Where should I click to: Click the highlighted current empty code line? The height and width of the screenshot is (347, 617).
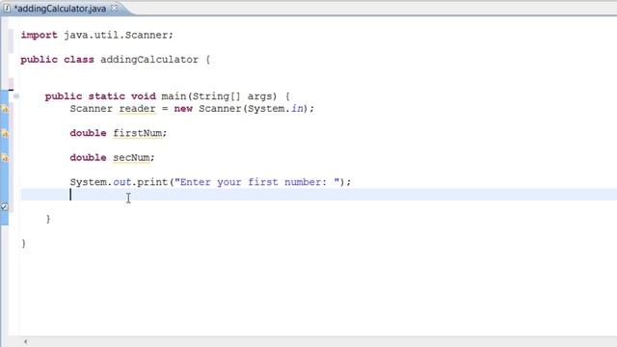coord(319,195)
